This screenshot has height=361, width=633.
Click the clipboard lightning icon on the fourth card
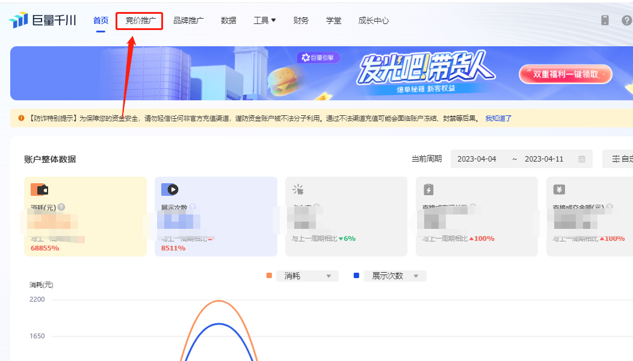[428, 189]
